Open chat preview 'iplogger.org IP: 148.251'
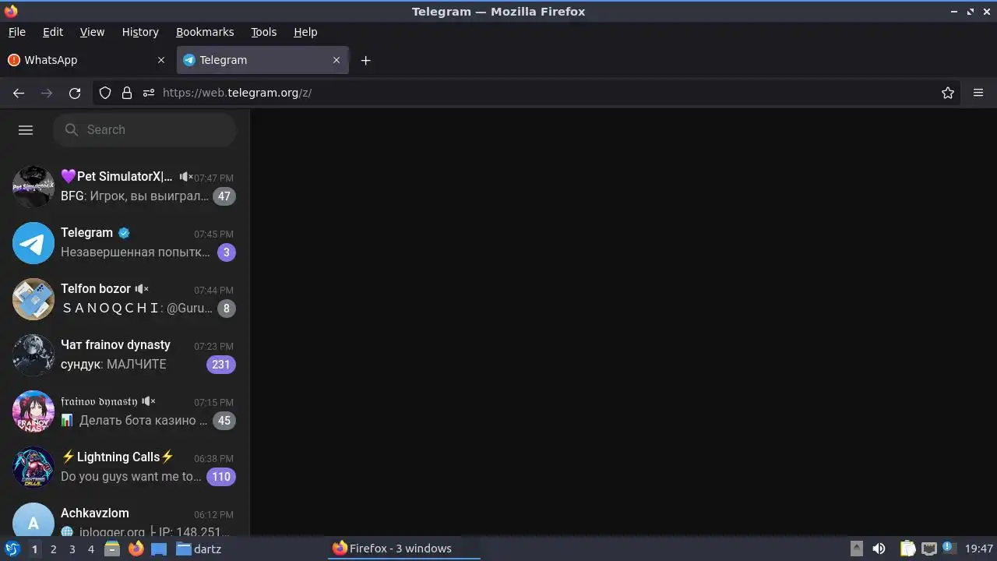This screenshot has height=561, width=997. (x=145, y=531)
